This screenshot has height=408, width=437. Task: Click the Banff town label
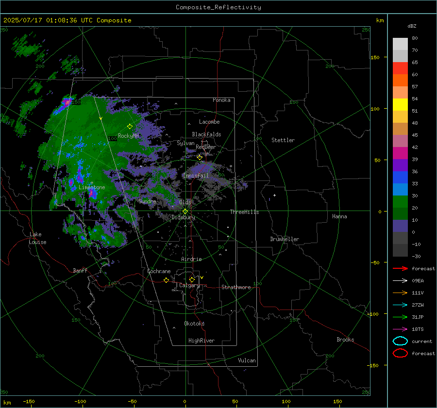(80, 270)
